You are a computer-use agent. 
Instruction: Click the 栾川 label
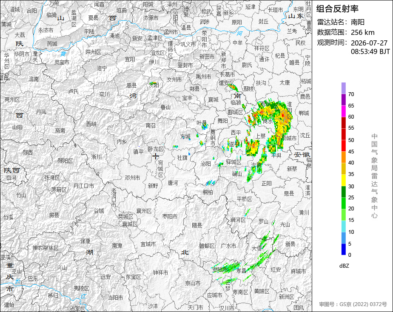104,94
